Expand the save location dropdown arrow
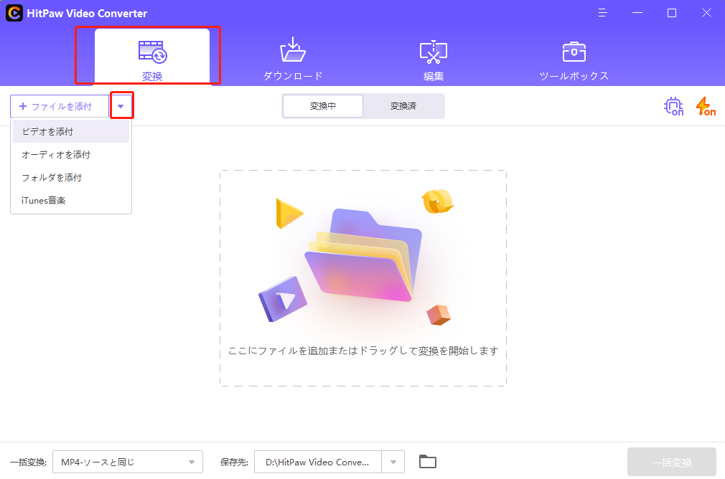725x479 pixels. (x=393, y=462)
